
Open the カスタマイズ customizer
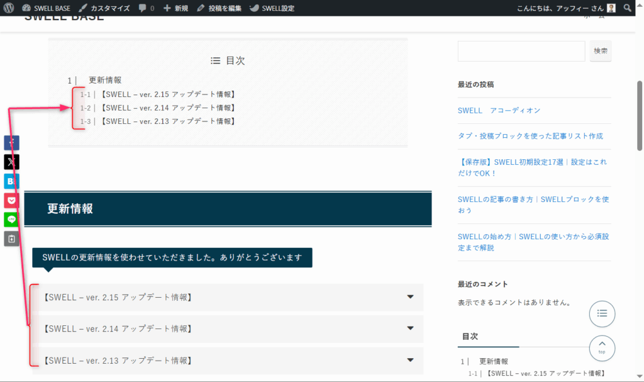[x=104, y=8]
